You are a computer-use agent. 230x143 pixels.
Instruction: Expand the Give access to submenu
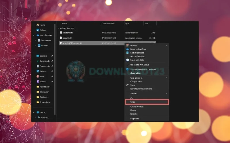[166, 78]
